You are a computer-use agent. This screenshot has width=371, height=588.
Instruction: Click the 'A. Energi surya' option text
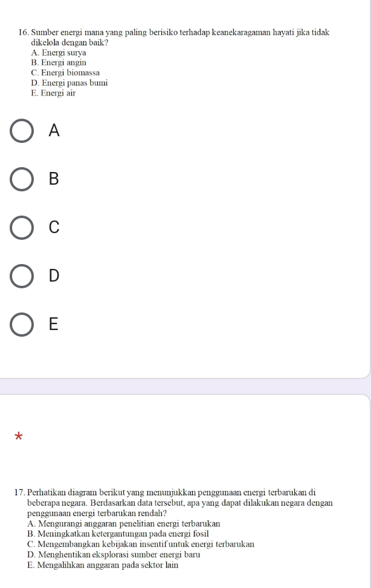[x=59, y=53]
